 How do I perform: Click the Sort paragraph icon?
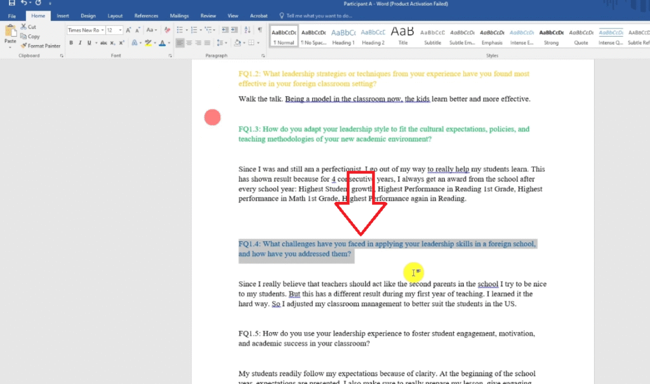[x=248, y=30]
